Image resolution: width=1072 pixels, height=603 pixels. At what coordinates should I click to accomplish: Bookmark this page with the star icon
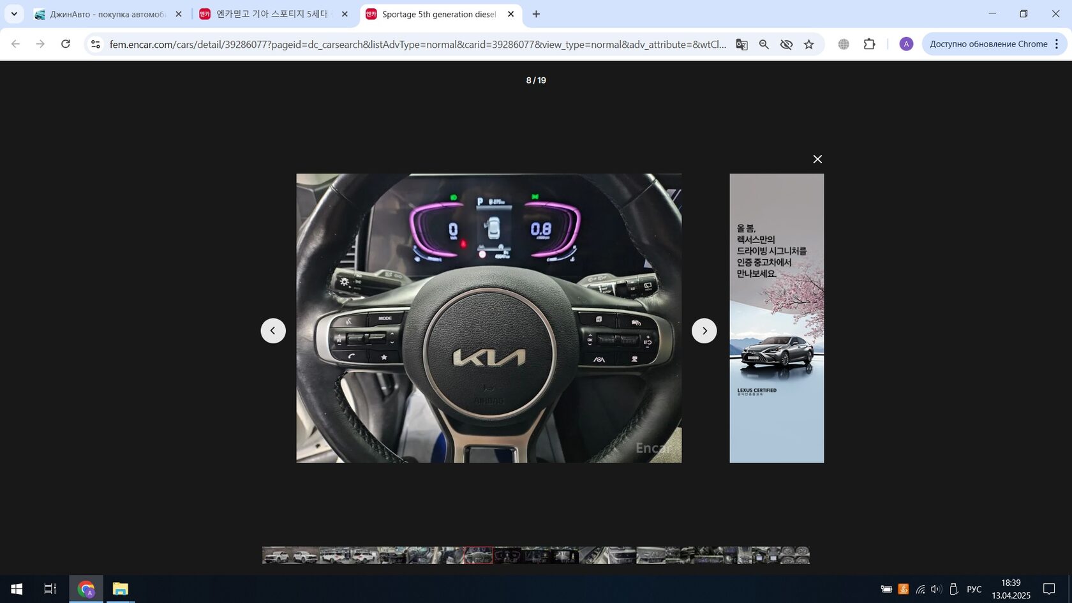click(809, 44)
